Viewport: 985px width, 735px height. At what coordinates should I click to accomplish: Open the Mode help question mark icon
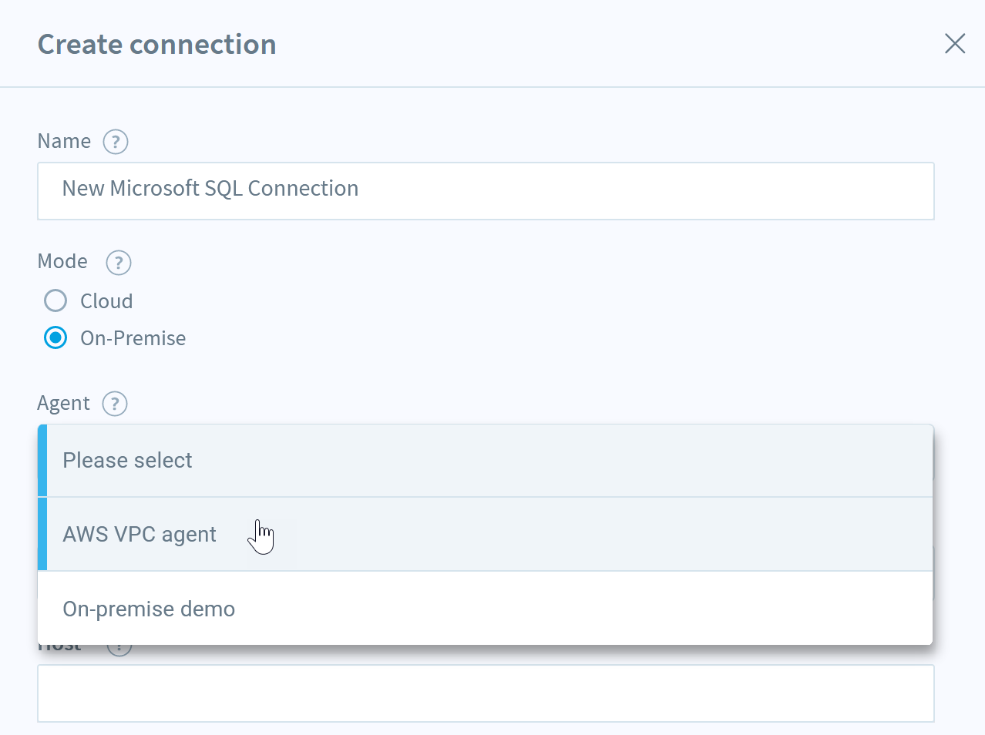click(119, 263)
